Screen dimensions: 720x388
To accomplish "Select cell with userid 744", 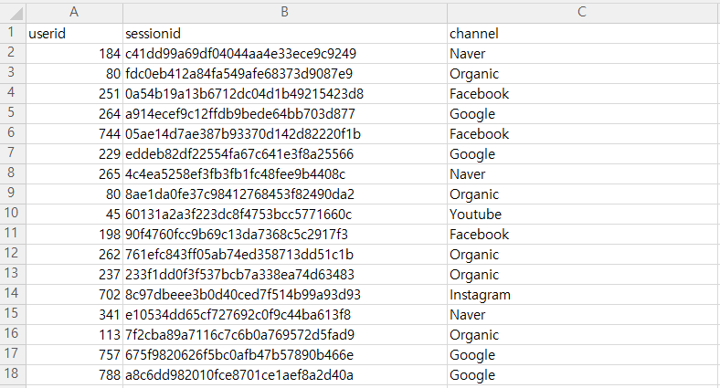I will [74, 134].
